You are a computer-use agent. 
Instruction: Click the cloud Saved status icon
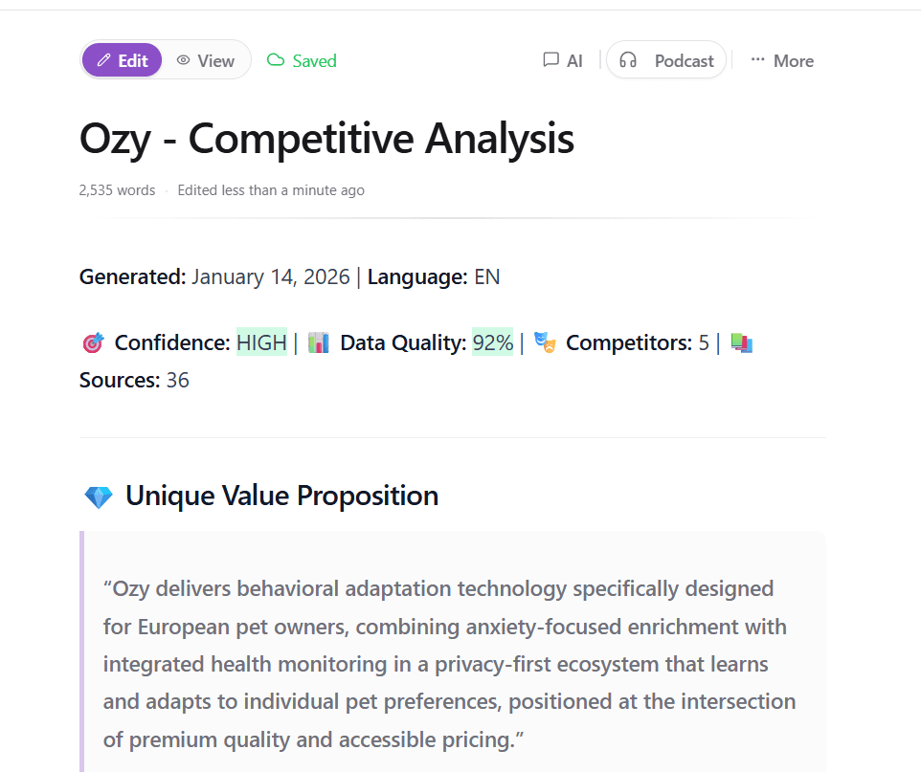pos(276,60)
